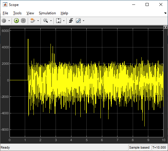Select the Zoom magnifier tool
Image resolution: width=168 pixels, height=151 pixels.
coord(46,21)
